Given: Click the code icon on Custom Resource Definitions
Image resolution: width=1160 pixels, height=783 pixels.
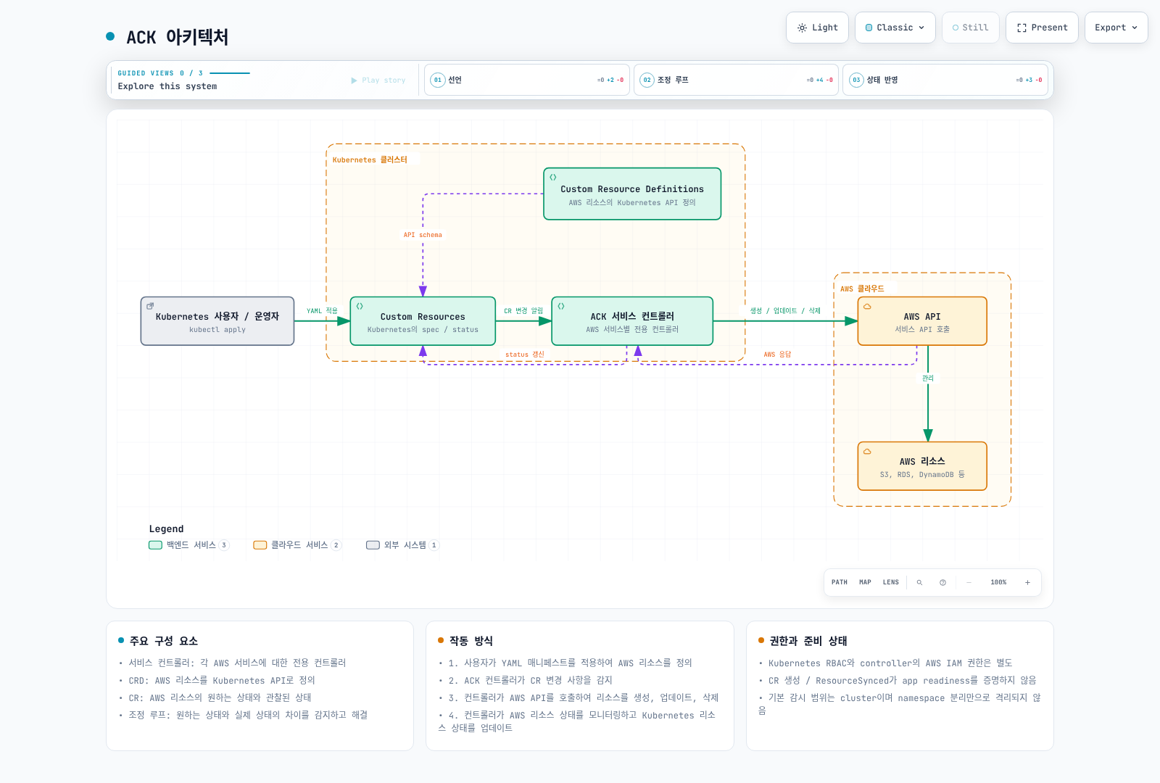Looking at the screenshot, I should (x=553, y=178).
